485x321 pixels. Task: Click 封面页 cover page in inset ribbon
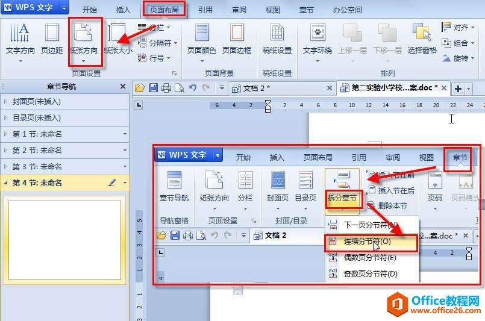click(278, 190)
